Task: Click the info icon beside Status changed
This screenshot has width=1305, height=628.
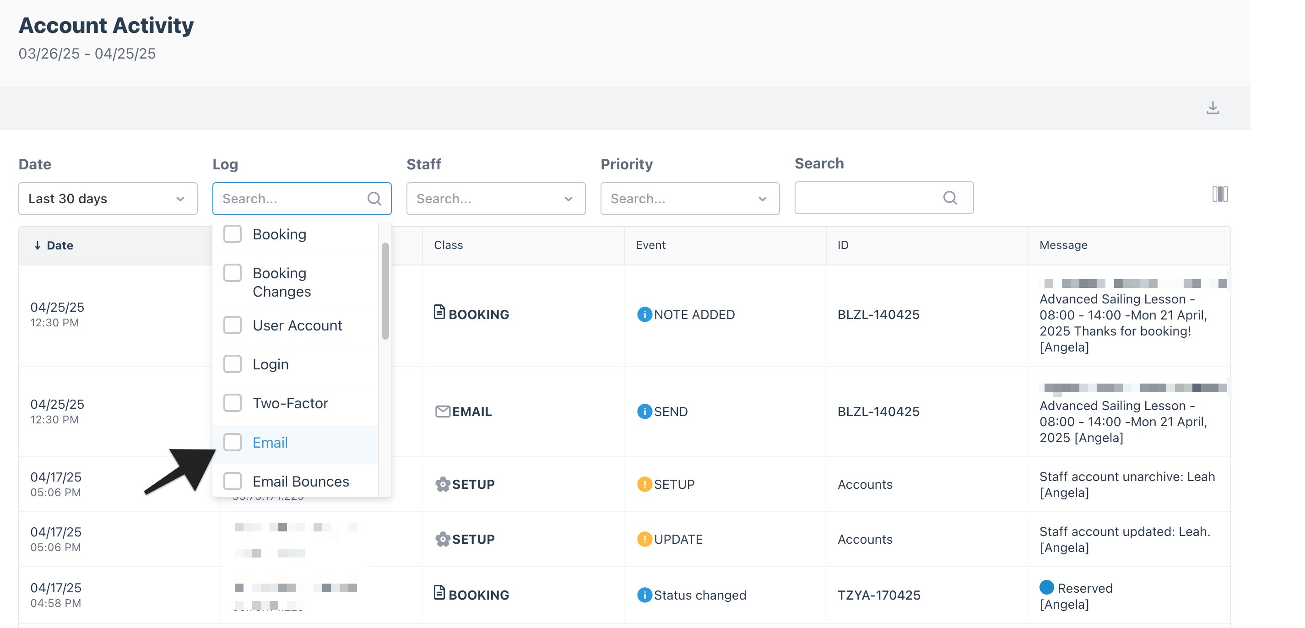Action: (x=644, y=595)
